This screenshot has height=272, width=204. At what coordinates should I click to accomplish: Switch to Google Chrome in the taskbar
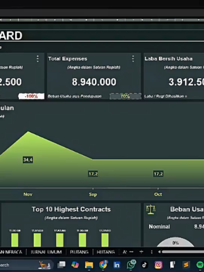[103, 265]
